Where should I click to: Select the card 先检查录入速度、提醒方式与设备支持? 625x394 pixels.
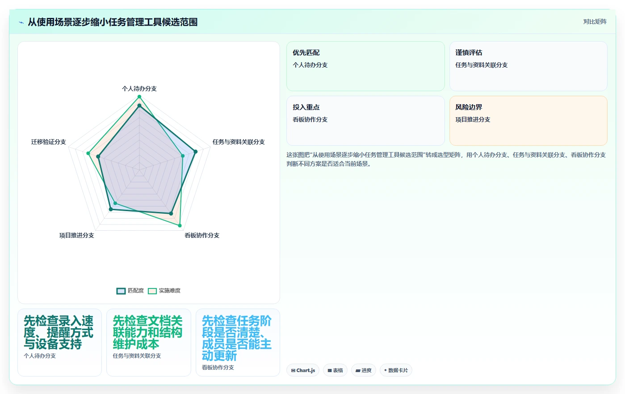coord(59,343)
